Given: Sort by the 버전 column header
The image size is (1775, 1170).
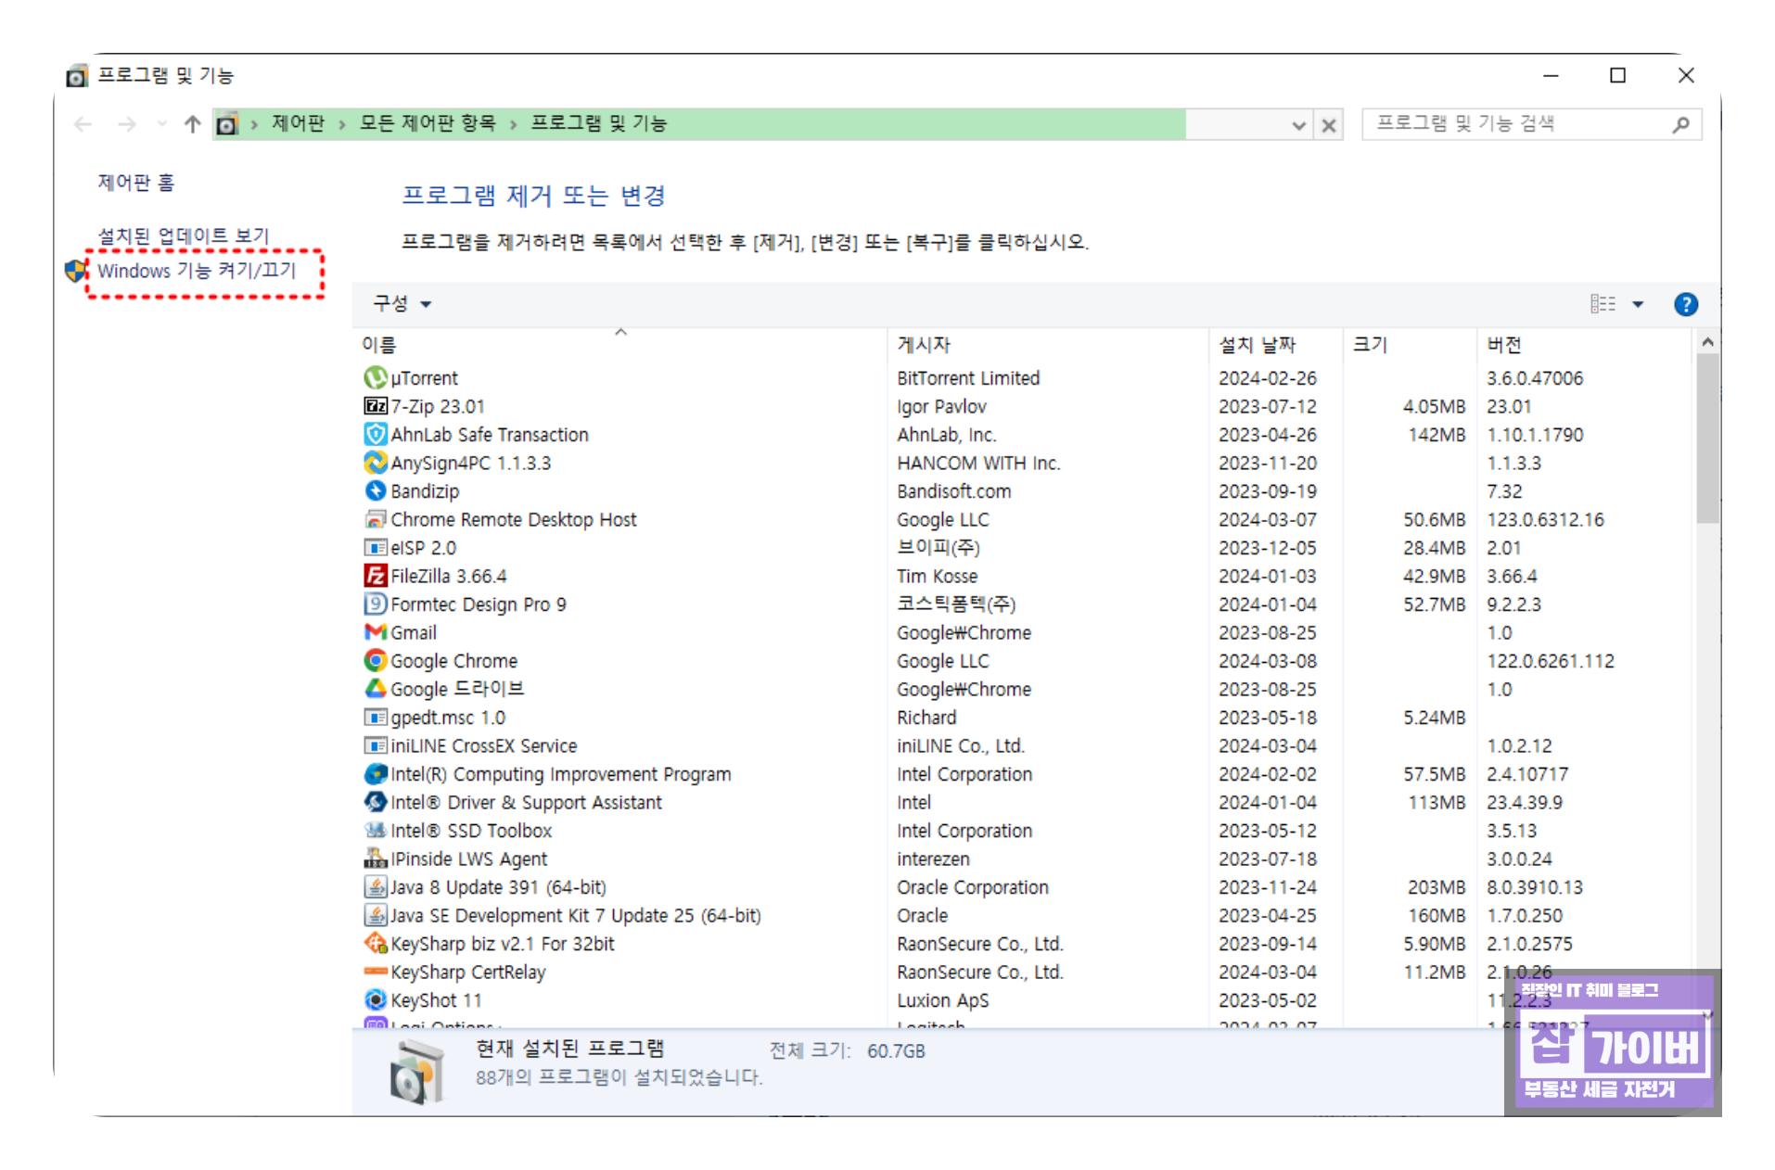Looking at the screenshot, I should 1583,344.
